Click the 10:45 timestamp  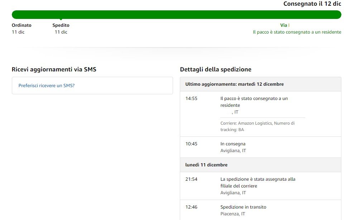point(191,144)
